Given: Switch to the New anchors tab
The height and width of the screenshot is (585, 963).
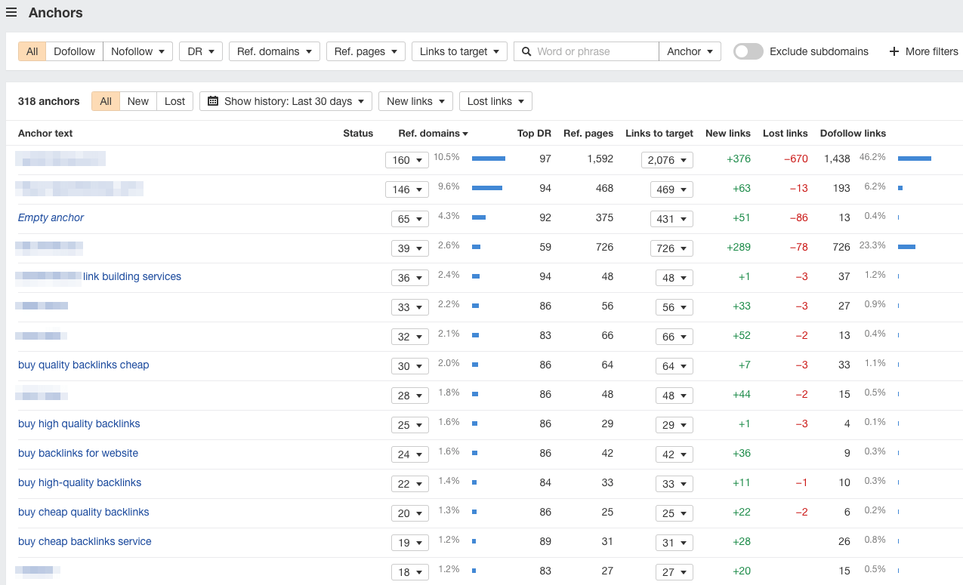Looking at the screenshot, I should 137,100.
